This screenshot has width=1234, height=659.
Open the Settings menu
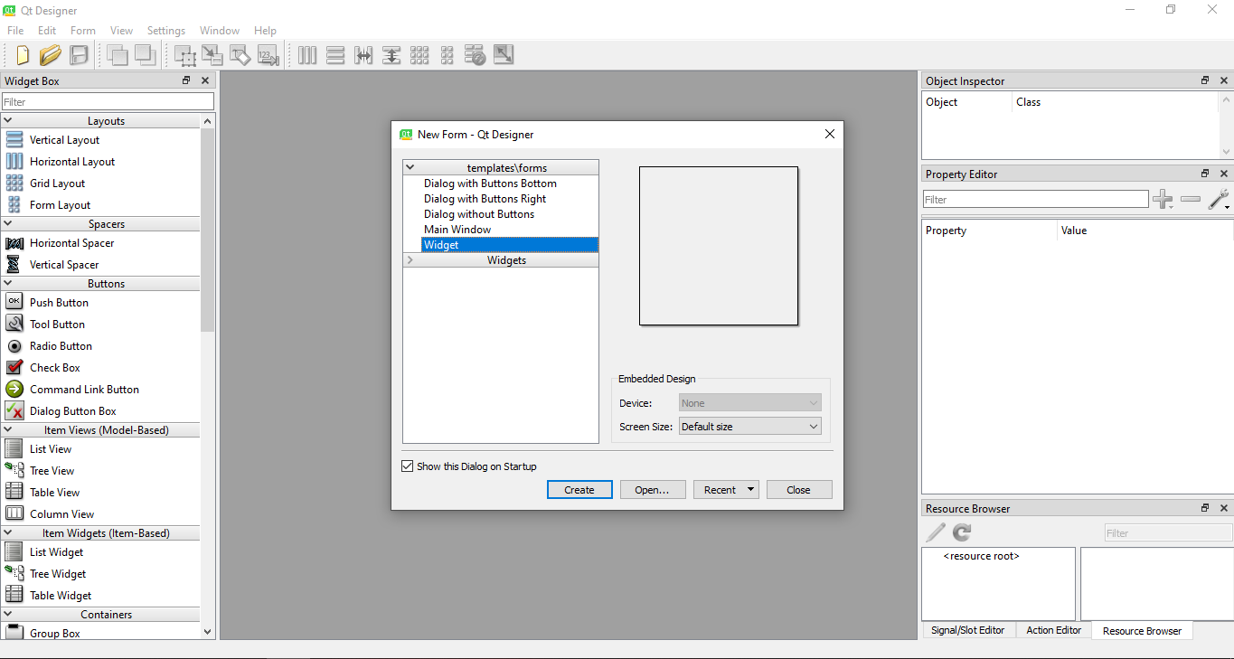[x=166, y=31]
